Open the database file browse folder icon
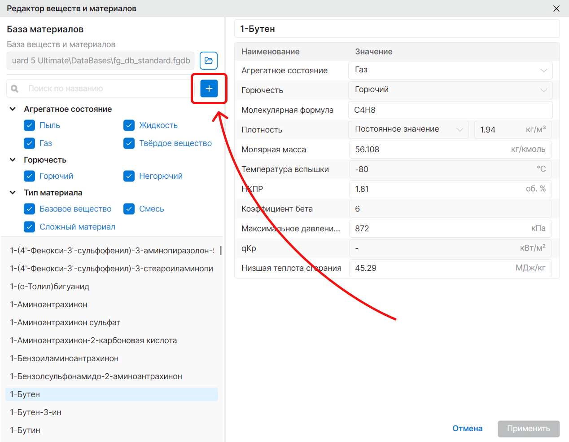569x442 pixels. click(x=209, y=61)
